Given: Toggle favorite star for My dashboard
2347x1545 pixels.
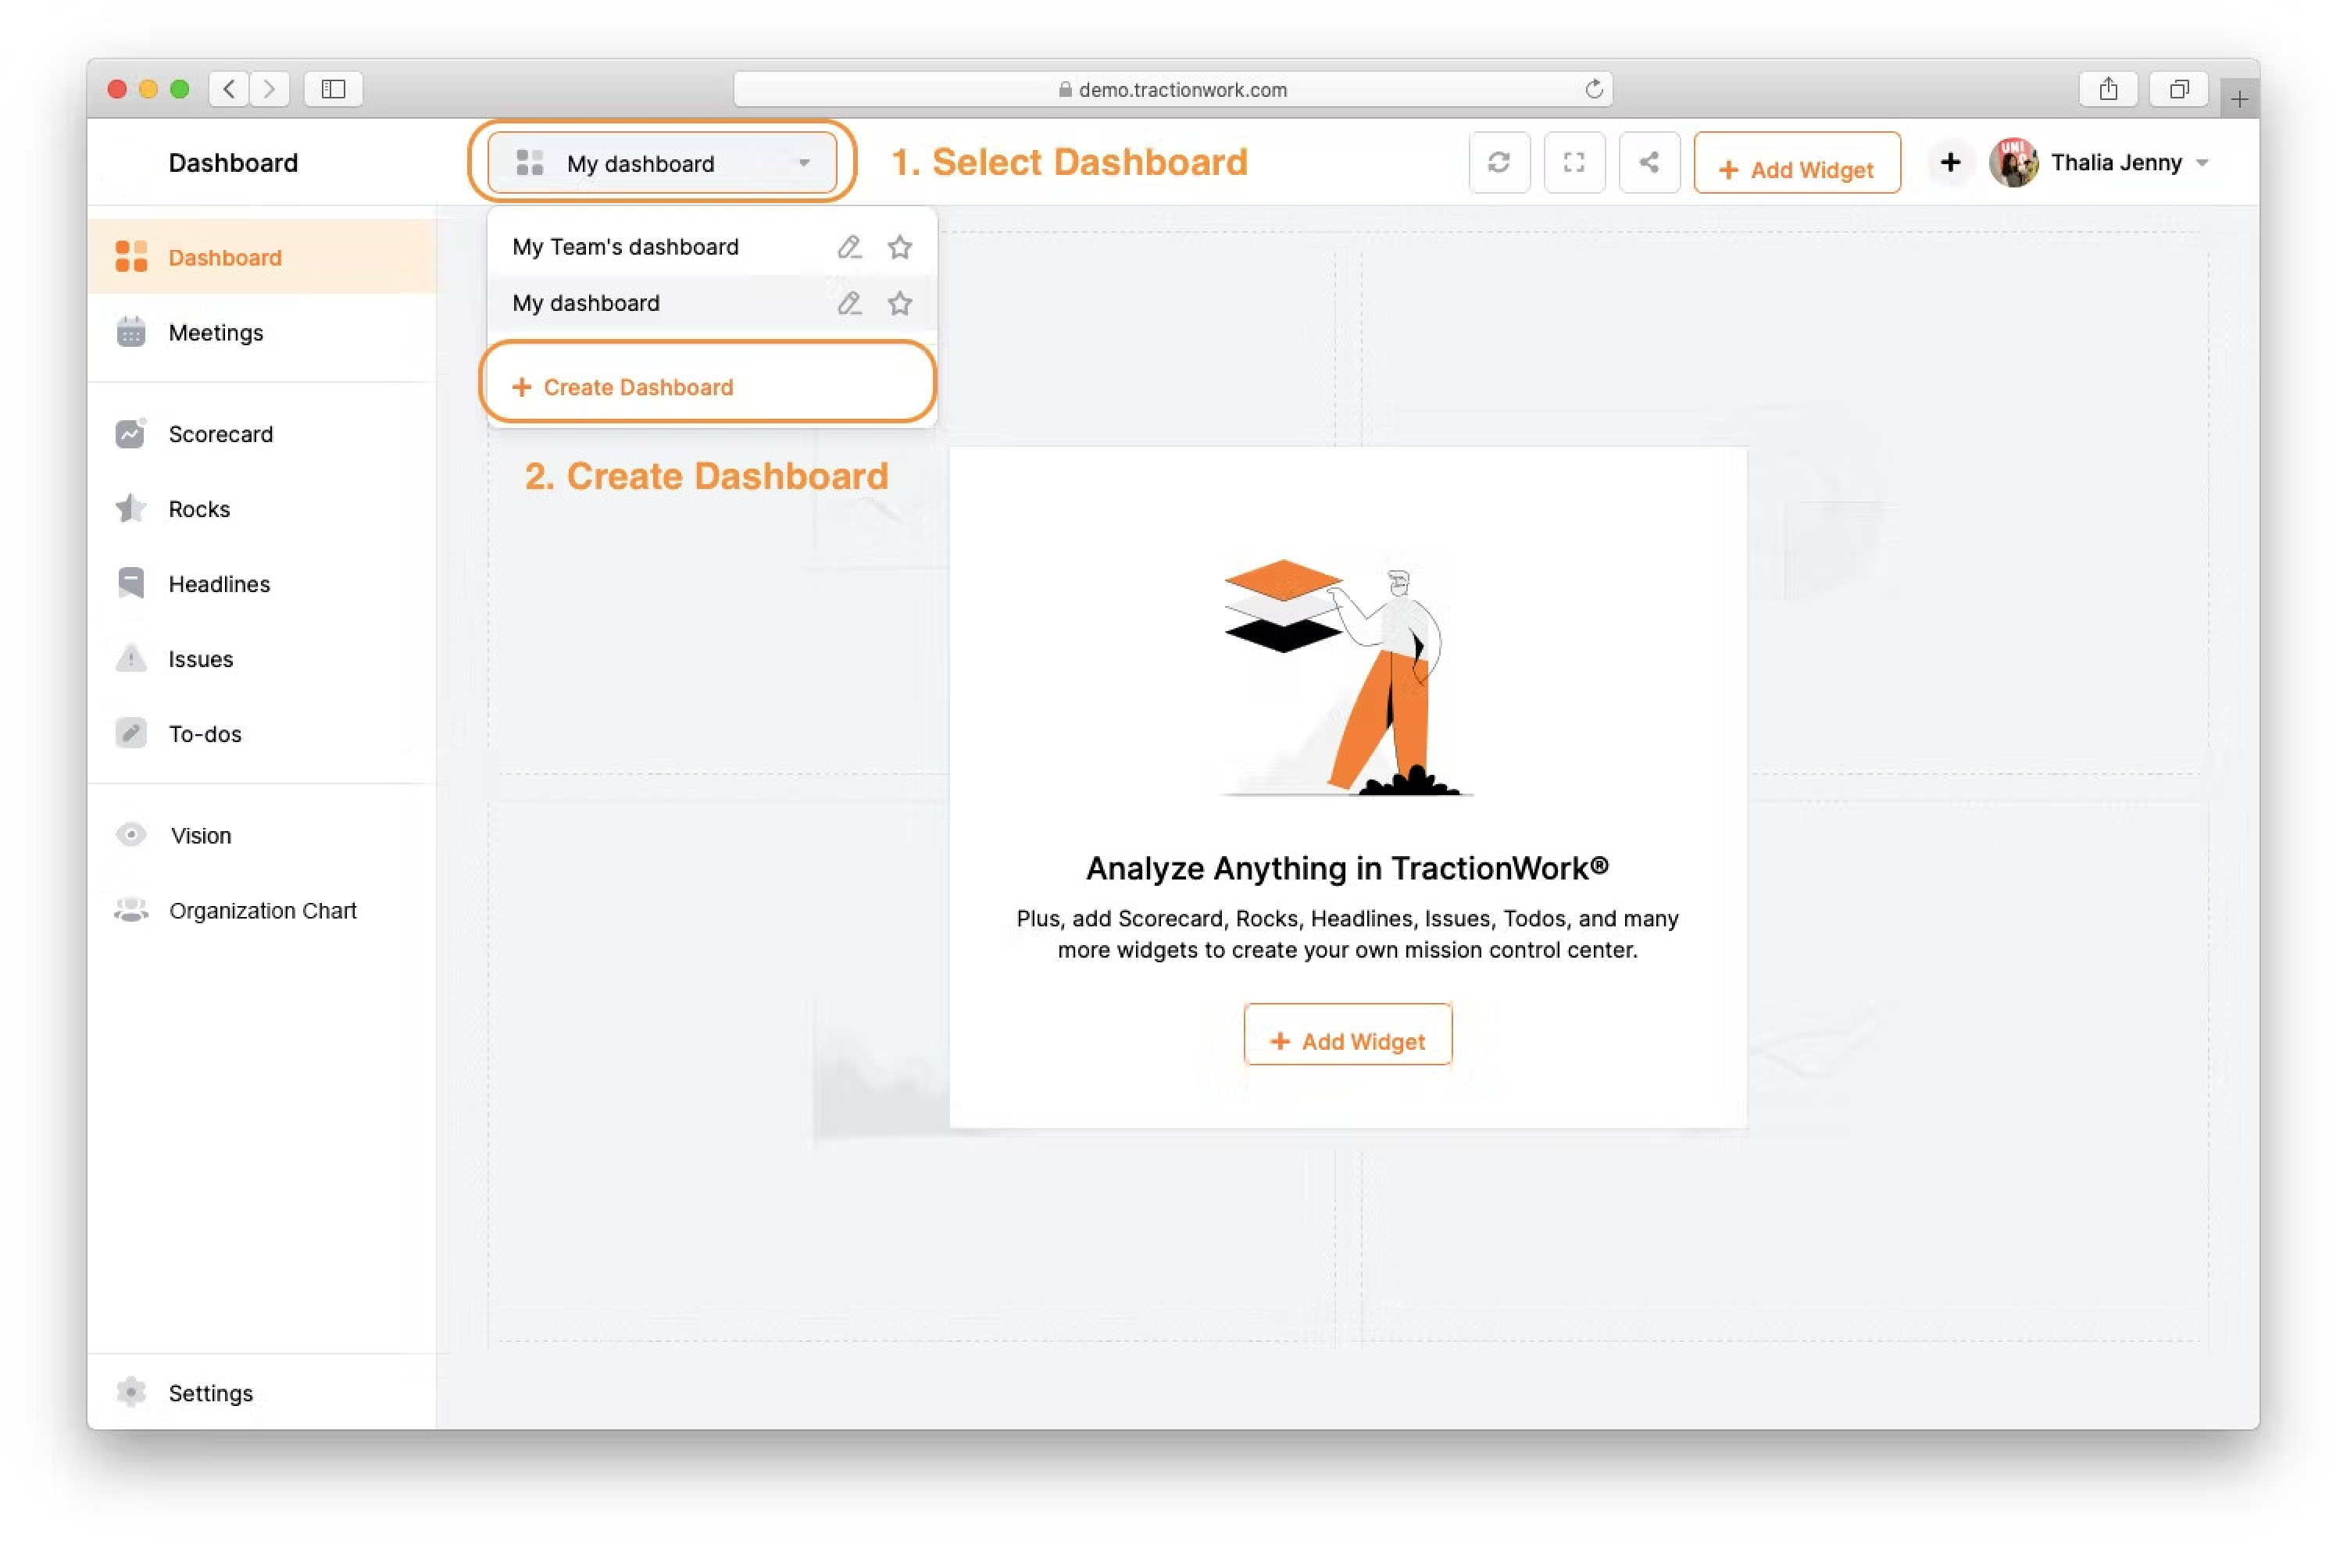Looking at the screenshot, I should pyautogui.click(x=899, y=303).
